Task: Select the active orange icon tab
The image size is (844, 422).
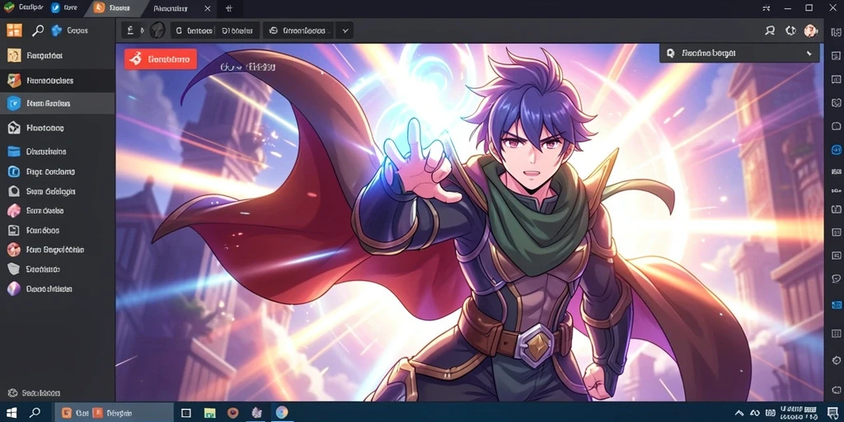Action: pos(111,8)
